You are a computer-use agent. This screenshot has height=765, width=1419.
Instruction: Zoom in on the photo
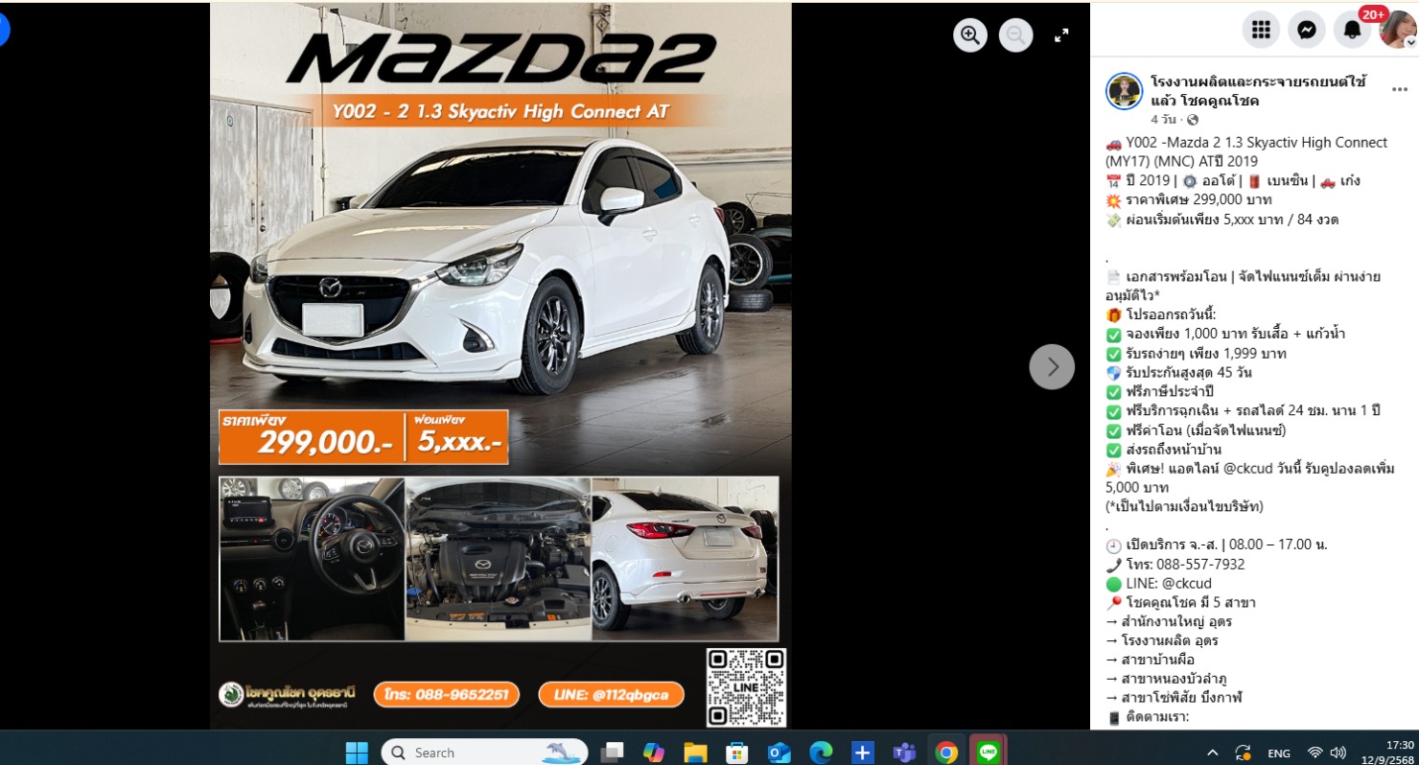(x=970, y=35)
